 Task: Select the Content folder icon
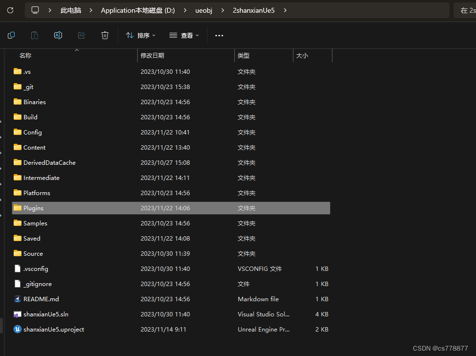pos(18,148)
